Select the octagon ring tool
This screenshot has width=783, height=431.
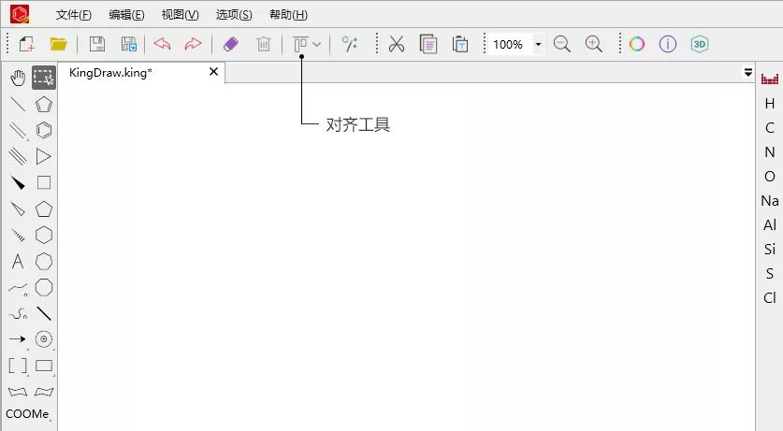44,287
